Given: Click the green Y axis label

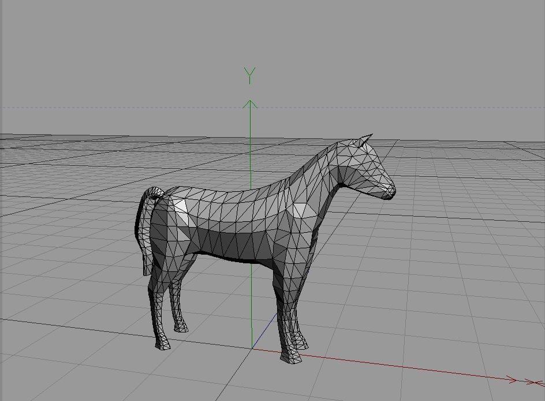Looking at the screenshot, I should pos(249,75).
